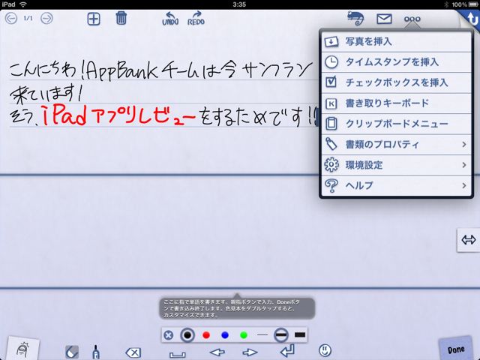The width and height of the screenshot is (480, 360).
Task: Choose the black pen color
Action: [x=187, y=335]
